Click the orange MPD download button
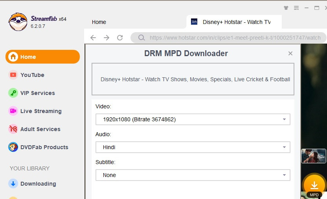This screenshot has height=199, width=327. [314, 185]
